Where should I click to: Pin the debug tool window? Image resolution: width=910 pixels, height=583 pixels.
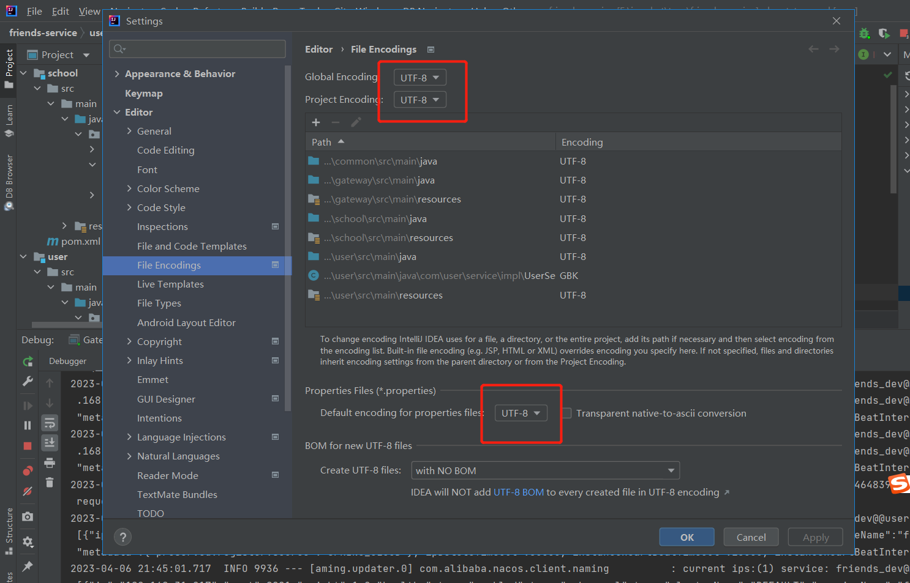[x=28, y=565]
